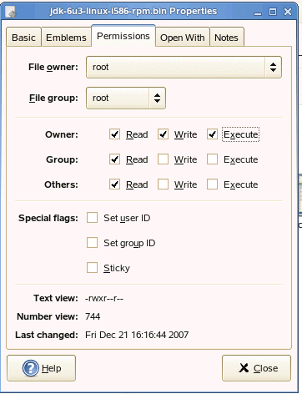Open the Open With tab

pos(183,38)
